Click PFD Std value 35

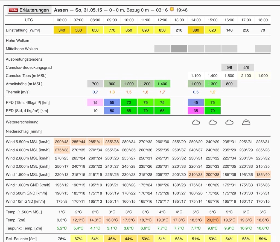coord(196,111)
